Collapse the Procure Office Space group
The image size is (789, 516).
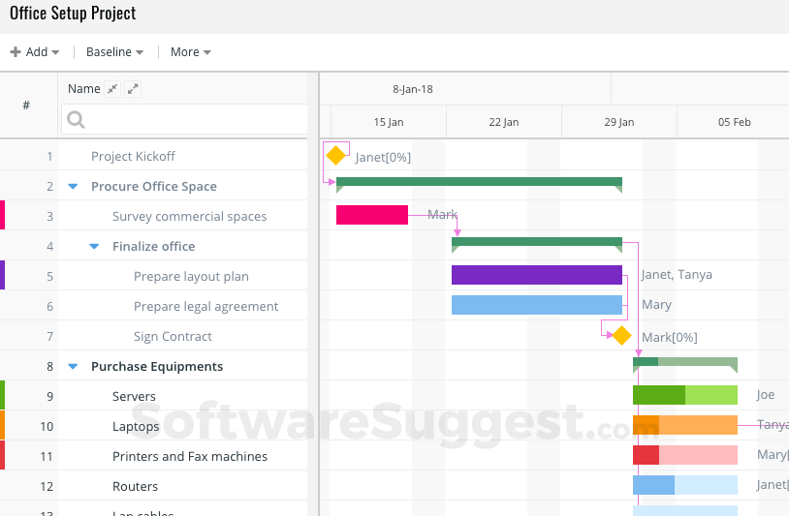(73, 187)
